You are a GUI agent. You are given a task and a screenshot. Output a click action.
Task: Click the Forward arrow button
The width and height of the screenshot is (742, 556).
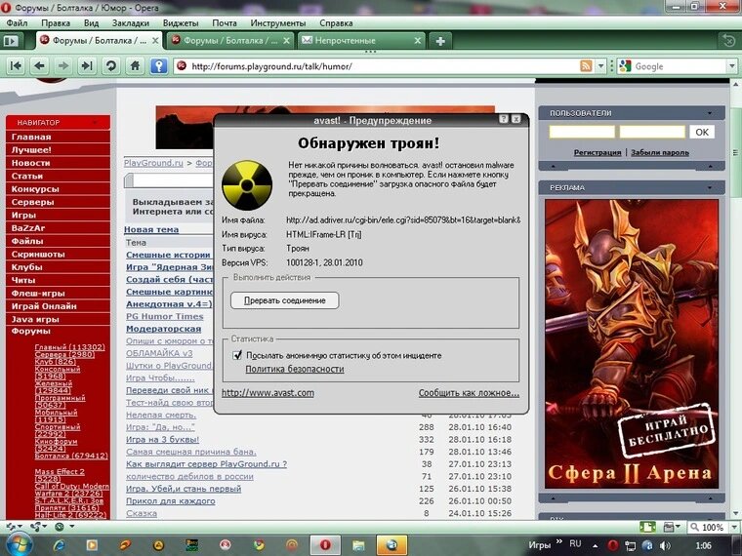click(63, 65)
